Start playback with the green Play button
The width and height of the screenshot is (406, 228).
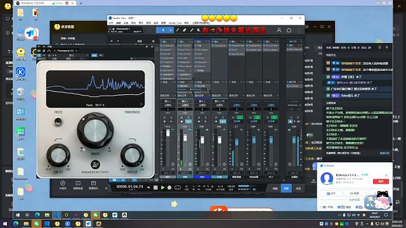point(162,187)
